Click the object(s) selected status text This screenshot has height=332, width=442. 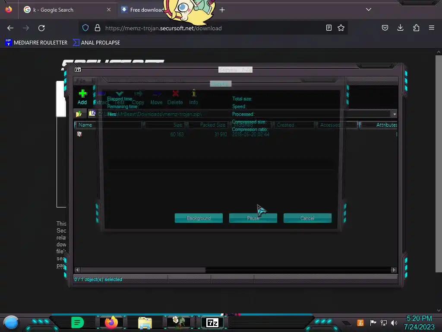[x=98, y=279]
